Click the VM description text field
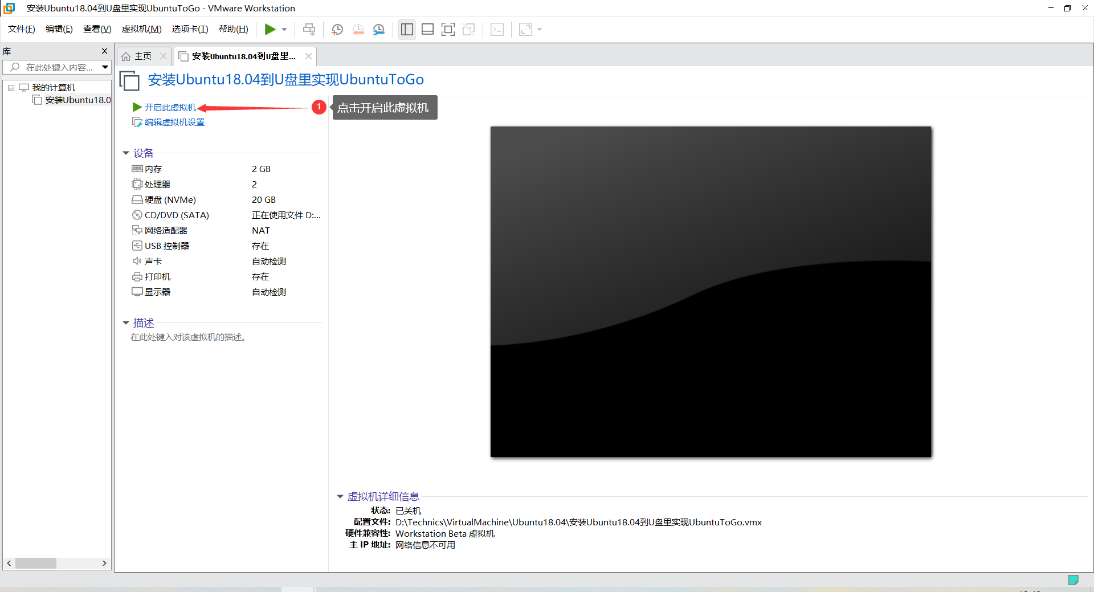The width and height of the screenshot is (1094, 592). (x=189, y=337)
